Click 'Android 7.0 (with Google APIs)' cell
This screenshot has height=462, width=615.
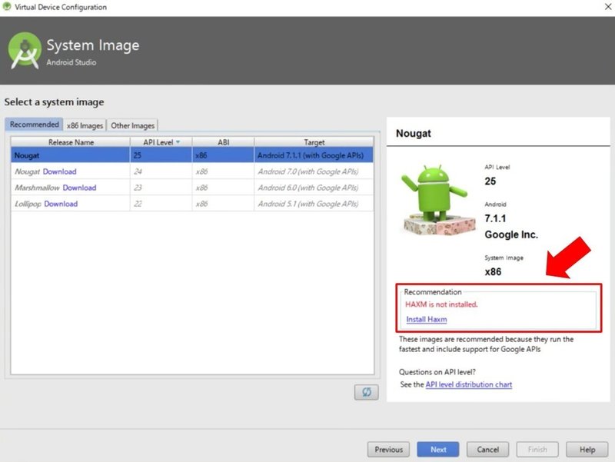314,171
